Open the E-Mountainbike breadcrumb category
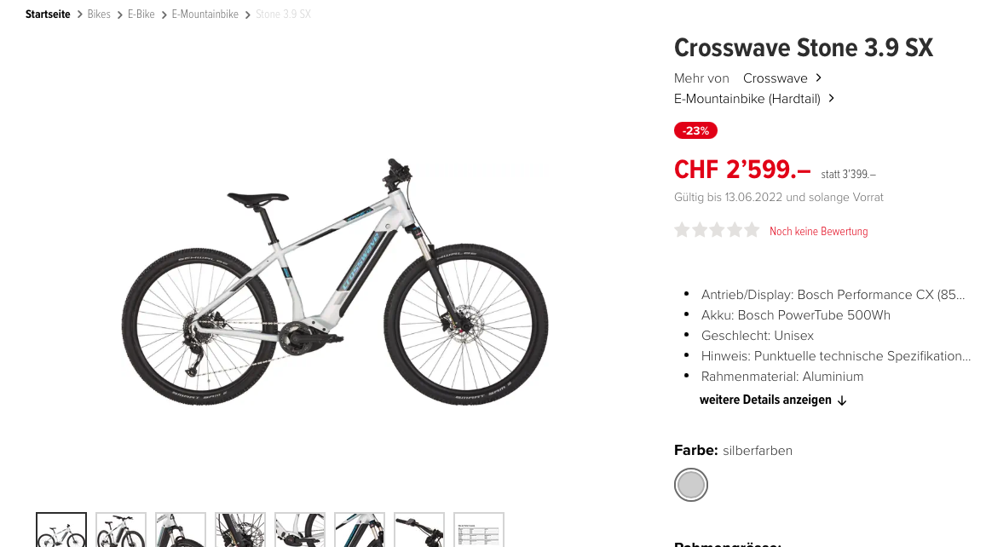The width and height of the screenshot is (986, 547). pos(205,14)
